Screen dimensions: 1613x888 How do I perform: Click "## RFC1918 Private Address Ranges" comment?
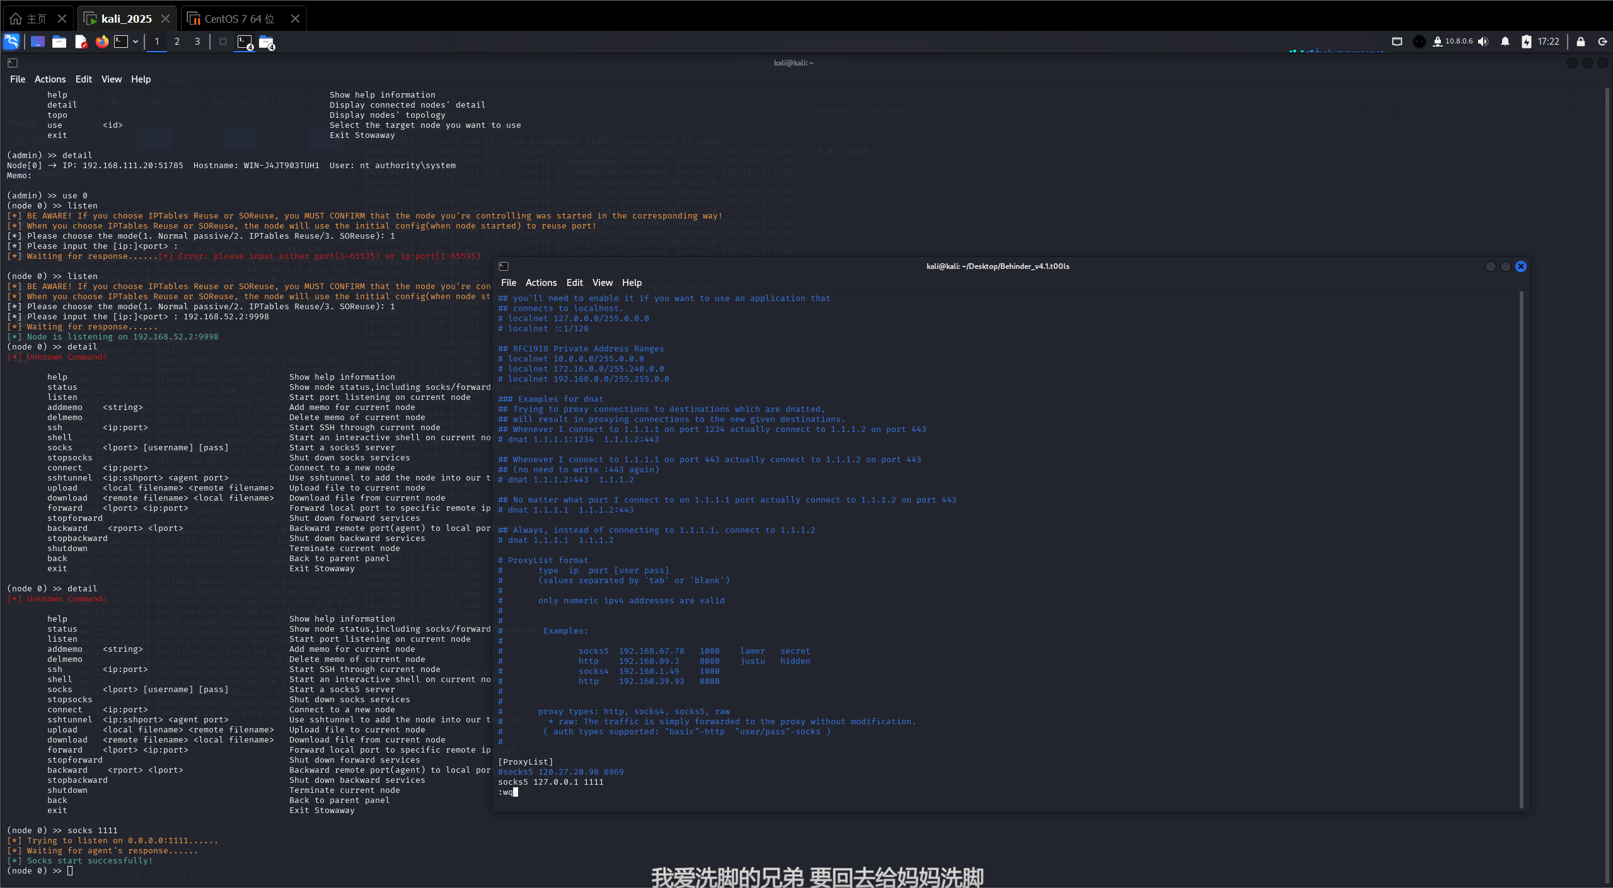(x=581, y=349)
